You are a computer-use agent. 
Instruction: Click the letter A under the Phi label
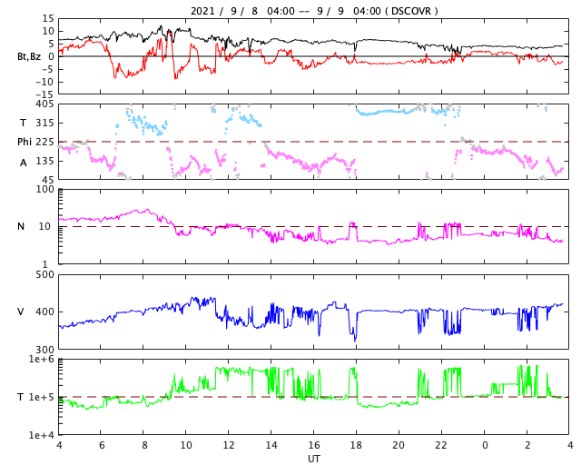(24, 163)
